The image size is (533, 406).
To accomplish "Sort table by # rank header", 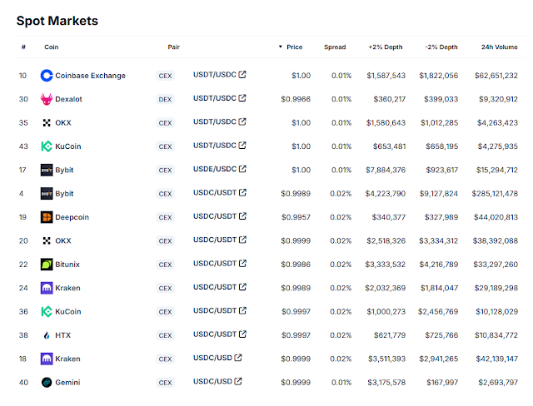I will (x=23, y=47).
